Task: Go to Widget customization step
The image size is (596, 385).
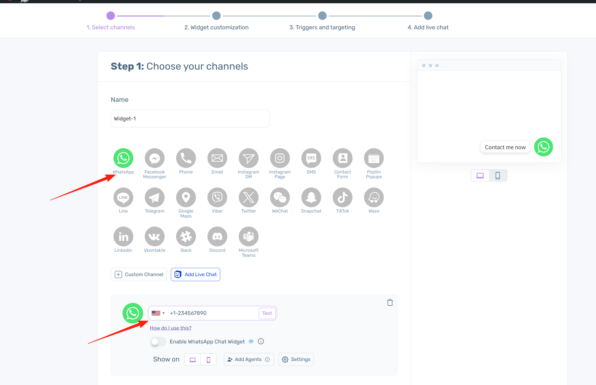Action: 216,16
